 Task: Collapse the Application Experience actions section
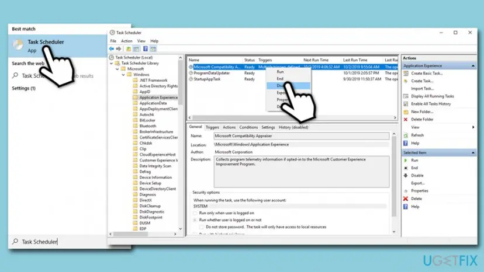(x=473, y=66)
